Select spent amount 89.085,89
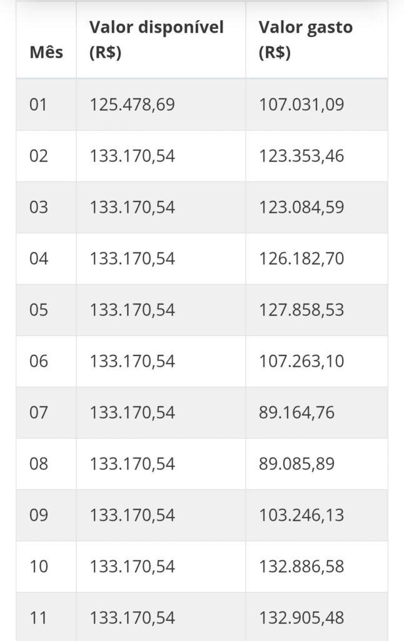The image size is (404, 641). pyautogui.click(x=296, y=464)
